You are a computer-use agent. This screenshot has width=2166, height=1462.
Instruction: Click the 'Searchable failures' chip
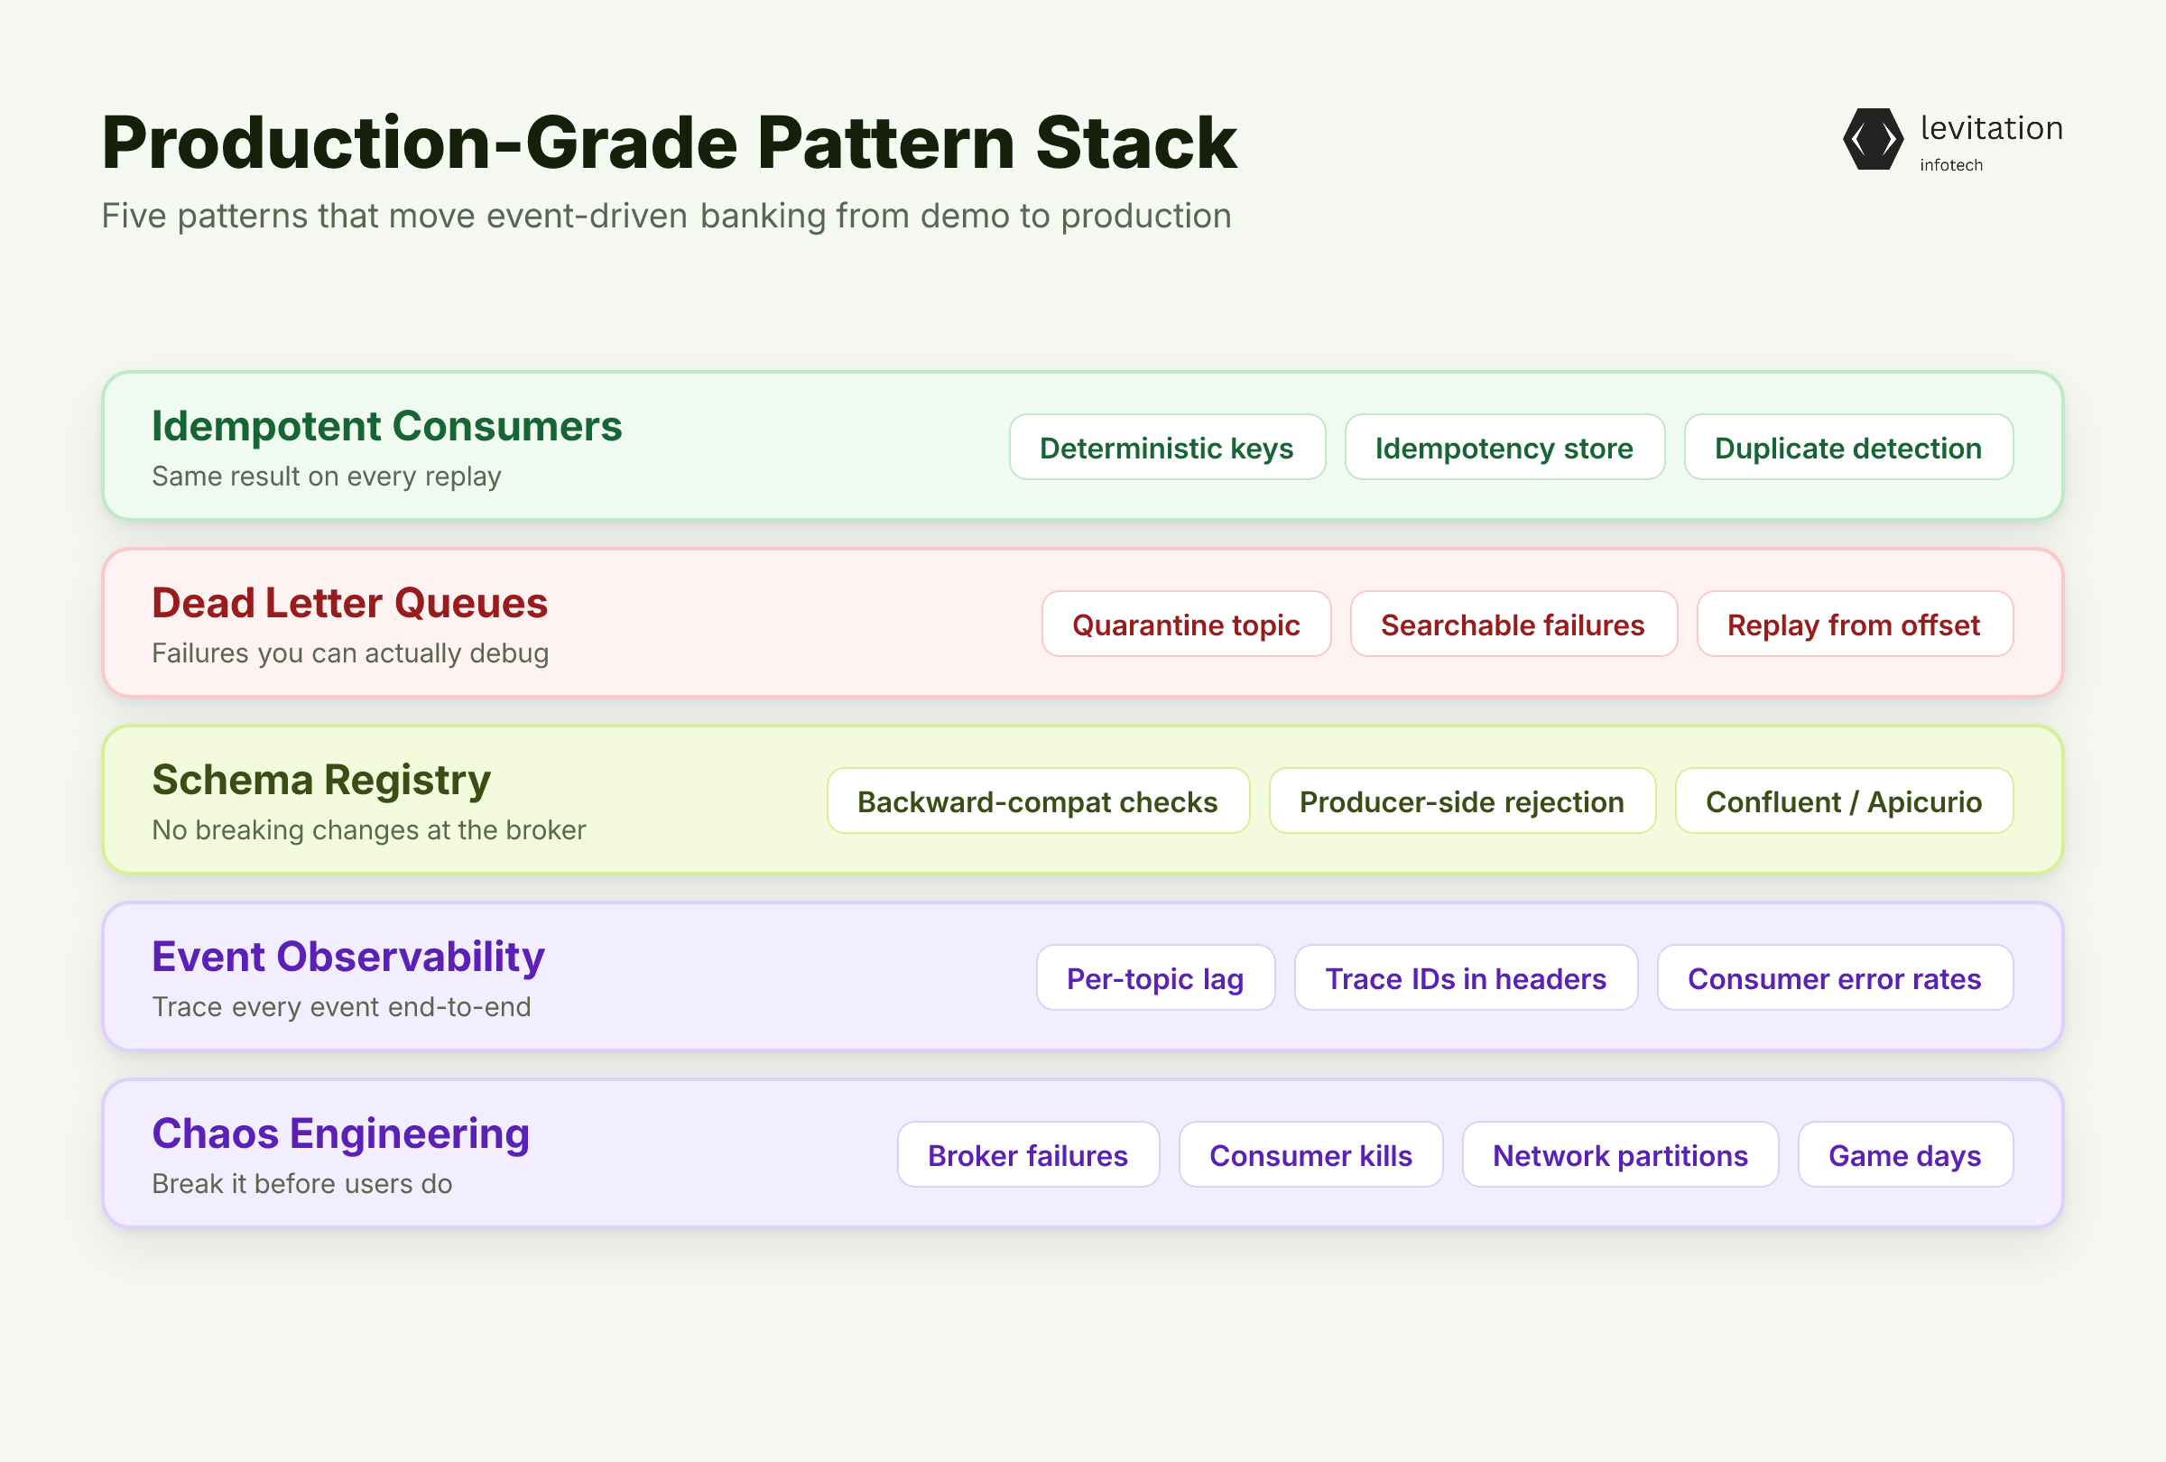pos(1513,625)
